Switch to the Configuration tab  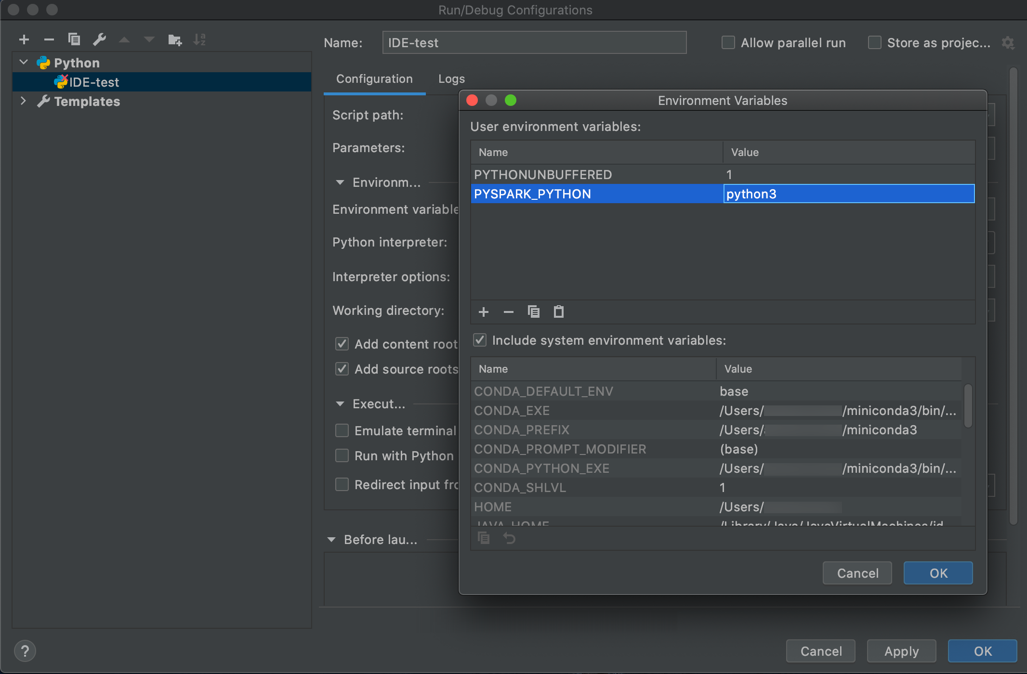tap(374, 78)
